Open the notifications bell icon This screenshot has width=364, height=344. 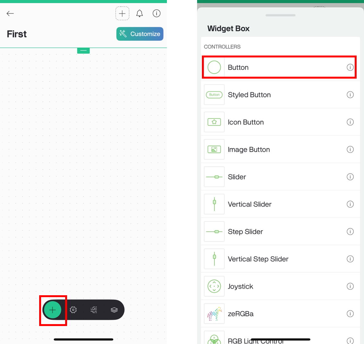[x=140, y=13]
